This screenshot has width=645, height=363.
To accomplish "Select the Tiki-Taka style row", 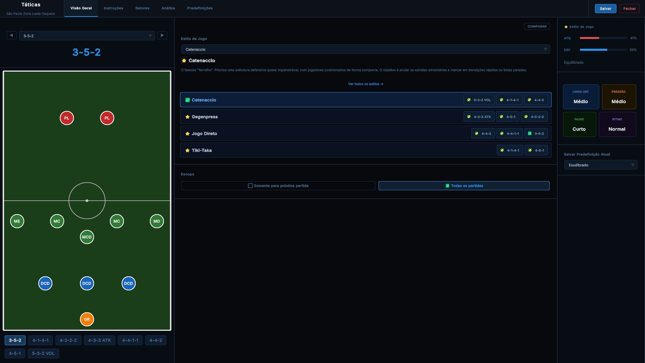I will point(365,150).
